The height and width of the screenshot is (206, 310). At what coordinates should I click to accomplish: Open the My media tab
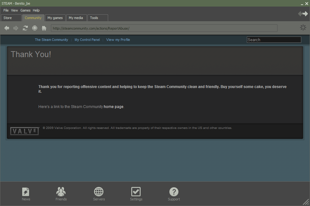point(76,18)
